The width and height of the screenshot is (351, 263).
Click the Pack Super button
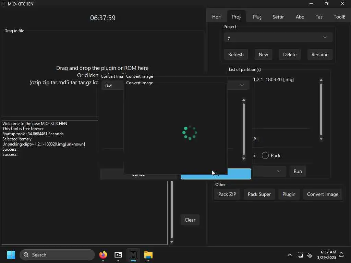(x=259, y=194)
